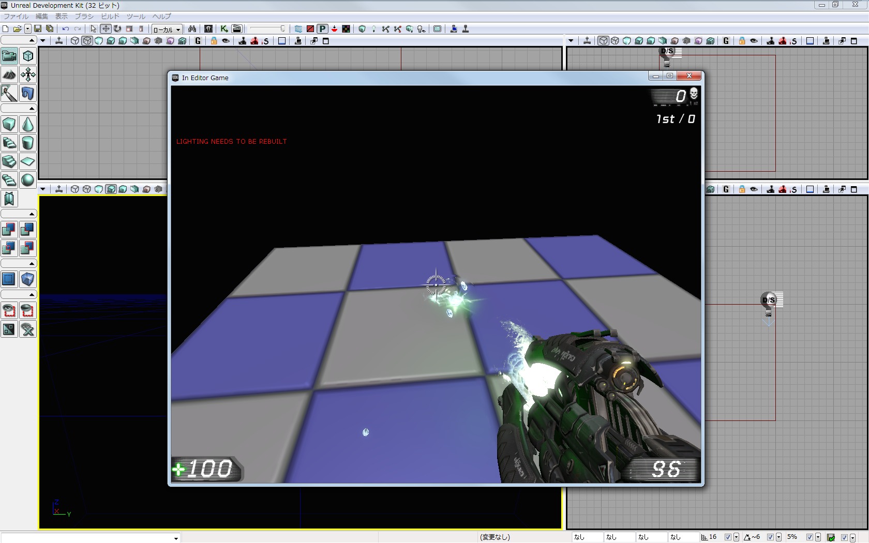This screenshot has width=869, height=543.
Task: Toggle grid snapping checkbox beside 16
Action: pyautogui.click(x=728, y=537)
